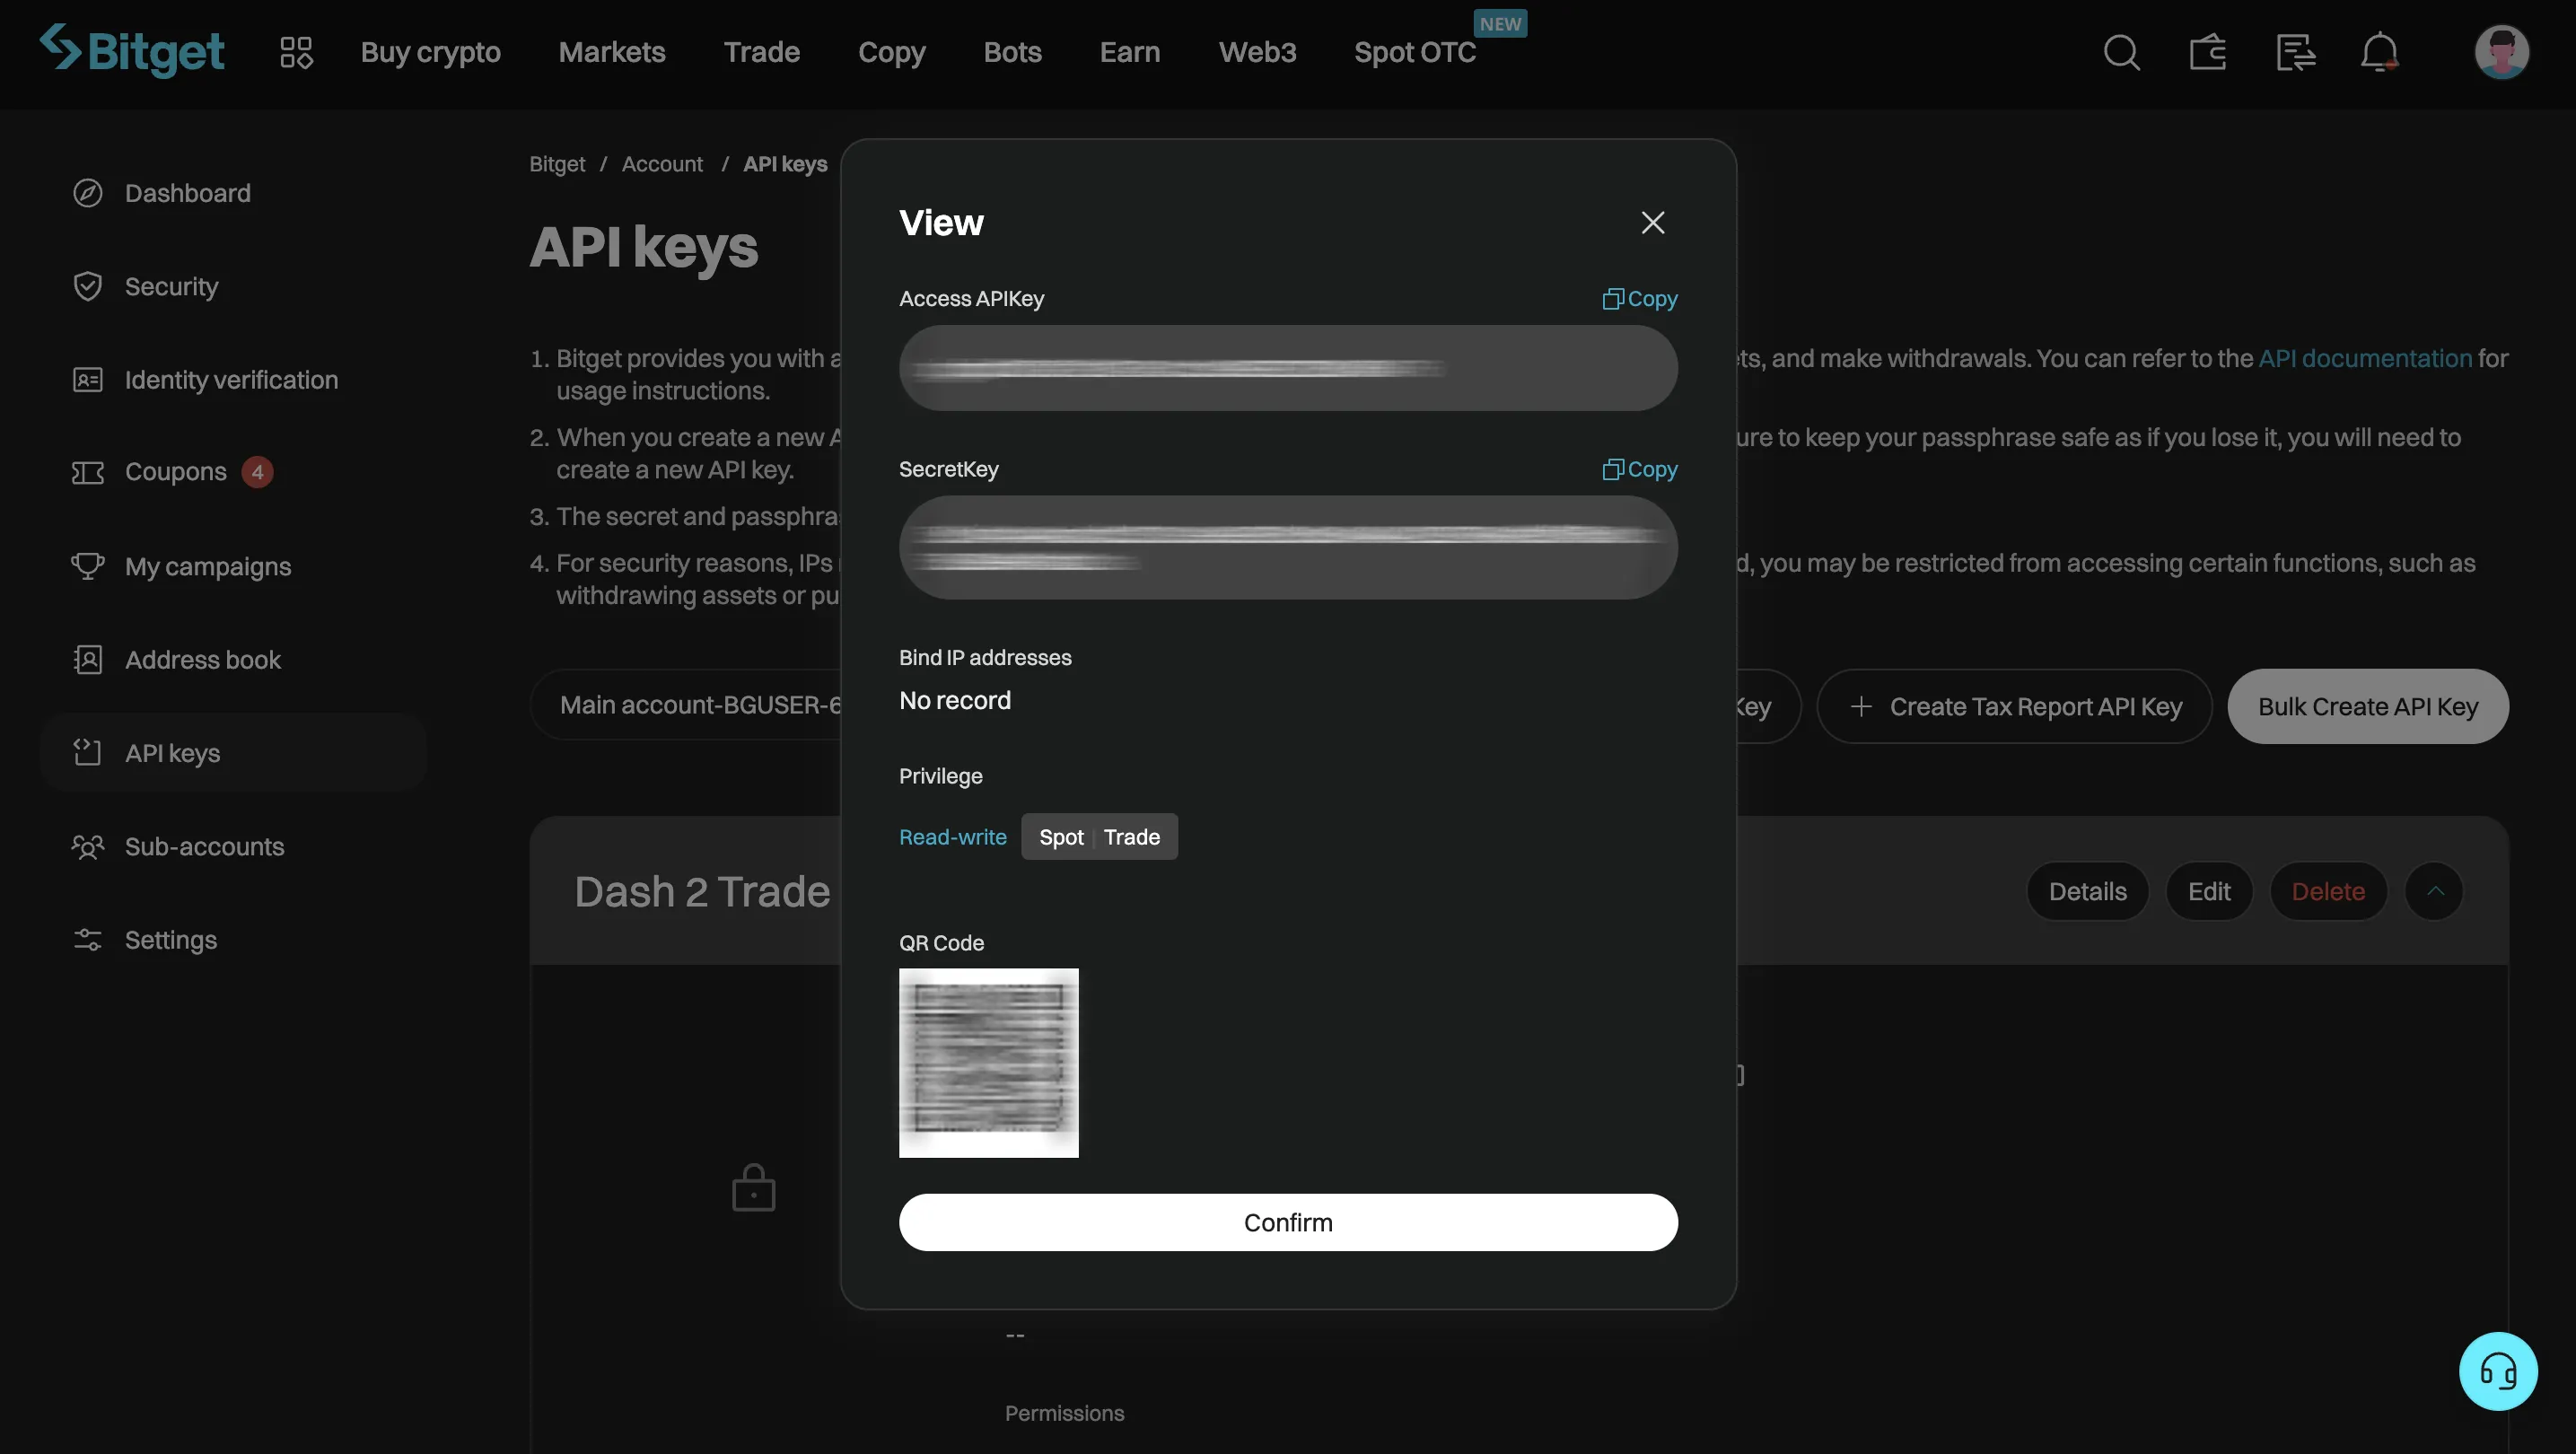Click the Confirm button
The height and width of the screenshot is (1454, 2576).
(x=1288, y=1222)
